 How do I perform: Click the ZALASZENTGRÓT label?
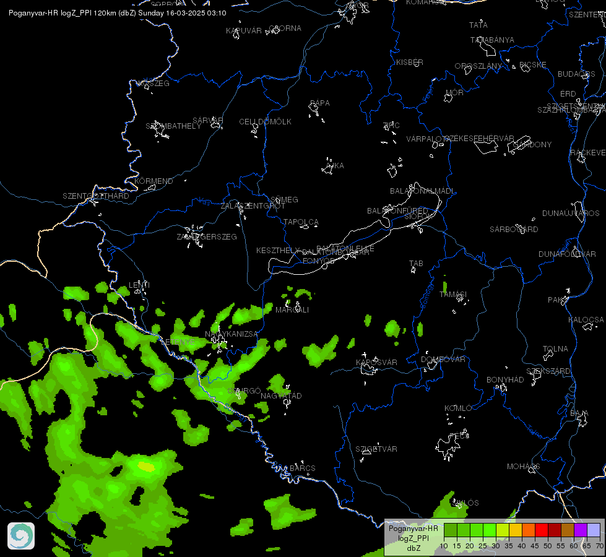(253, 206)
